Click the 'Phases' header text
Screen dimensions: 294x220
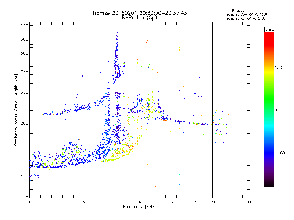(238, 11)
